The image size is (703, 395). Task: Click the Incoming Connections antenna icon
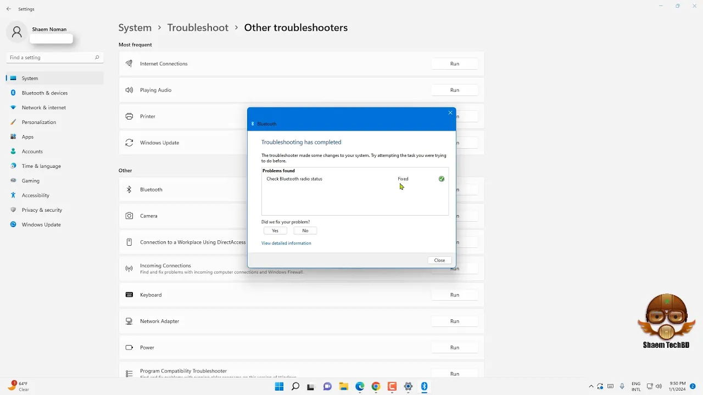[x=129, y=268]
